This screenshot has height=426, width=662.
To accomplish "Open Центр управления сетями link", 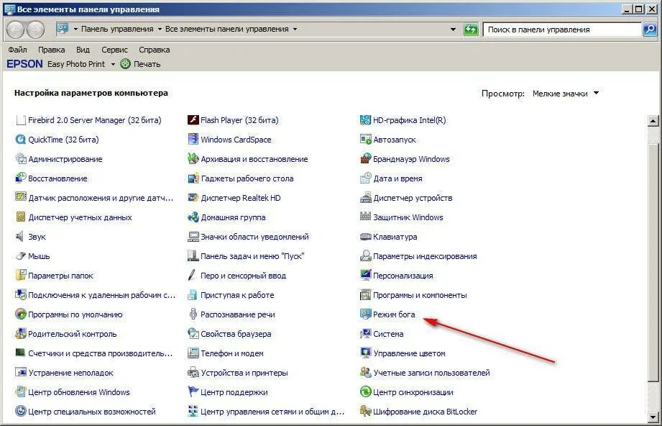I will [x=272, y=412].
